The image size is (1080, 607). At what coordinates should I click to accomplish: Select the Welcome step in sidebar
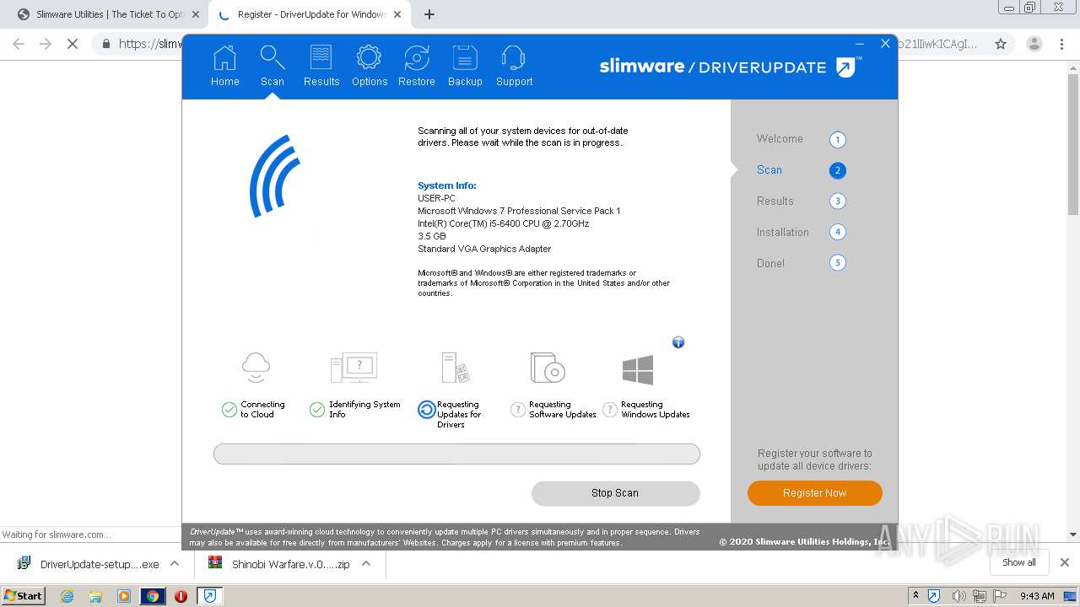point(780,139)
